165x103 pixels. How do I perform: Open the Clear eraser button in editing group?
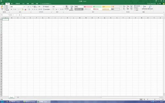[x=136, y=10]
